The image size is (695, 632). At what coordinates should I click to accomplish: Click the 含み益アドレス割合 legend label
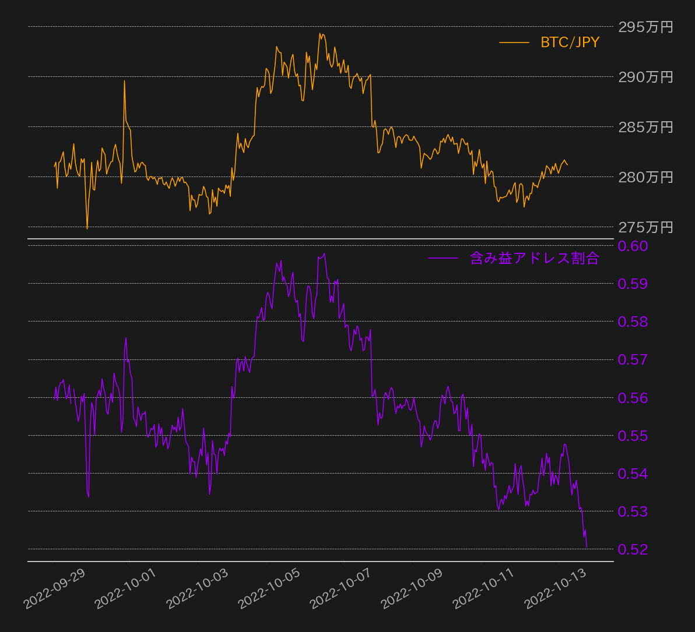(535, 258)
